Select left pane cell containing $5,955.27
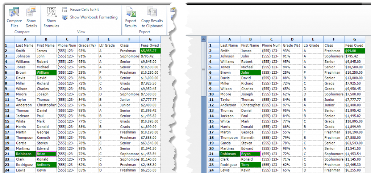The height and width of the screenshot is (173, 371). 150,51
